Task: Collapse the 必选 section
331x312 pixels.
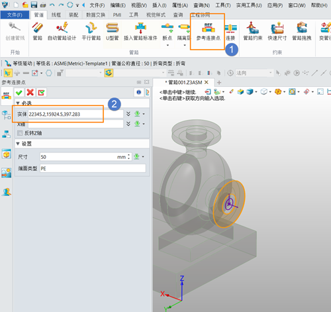Action: click(18, 103)
